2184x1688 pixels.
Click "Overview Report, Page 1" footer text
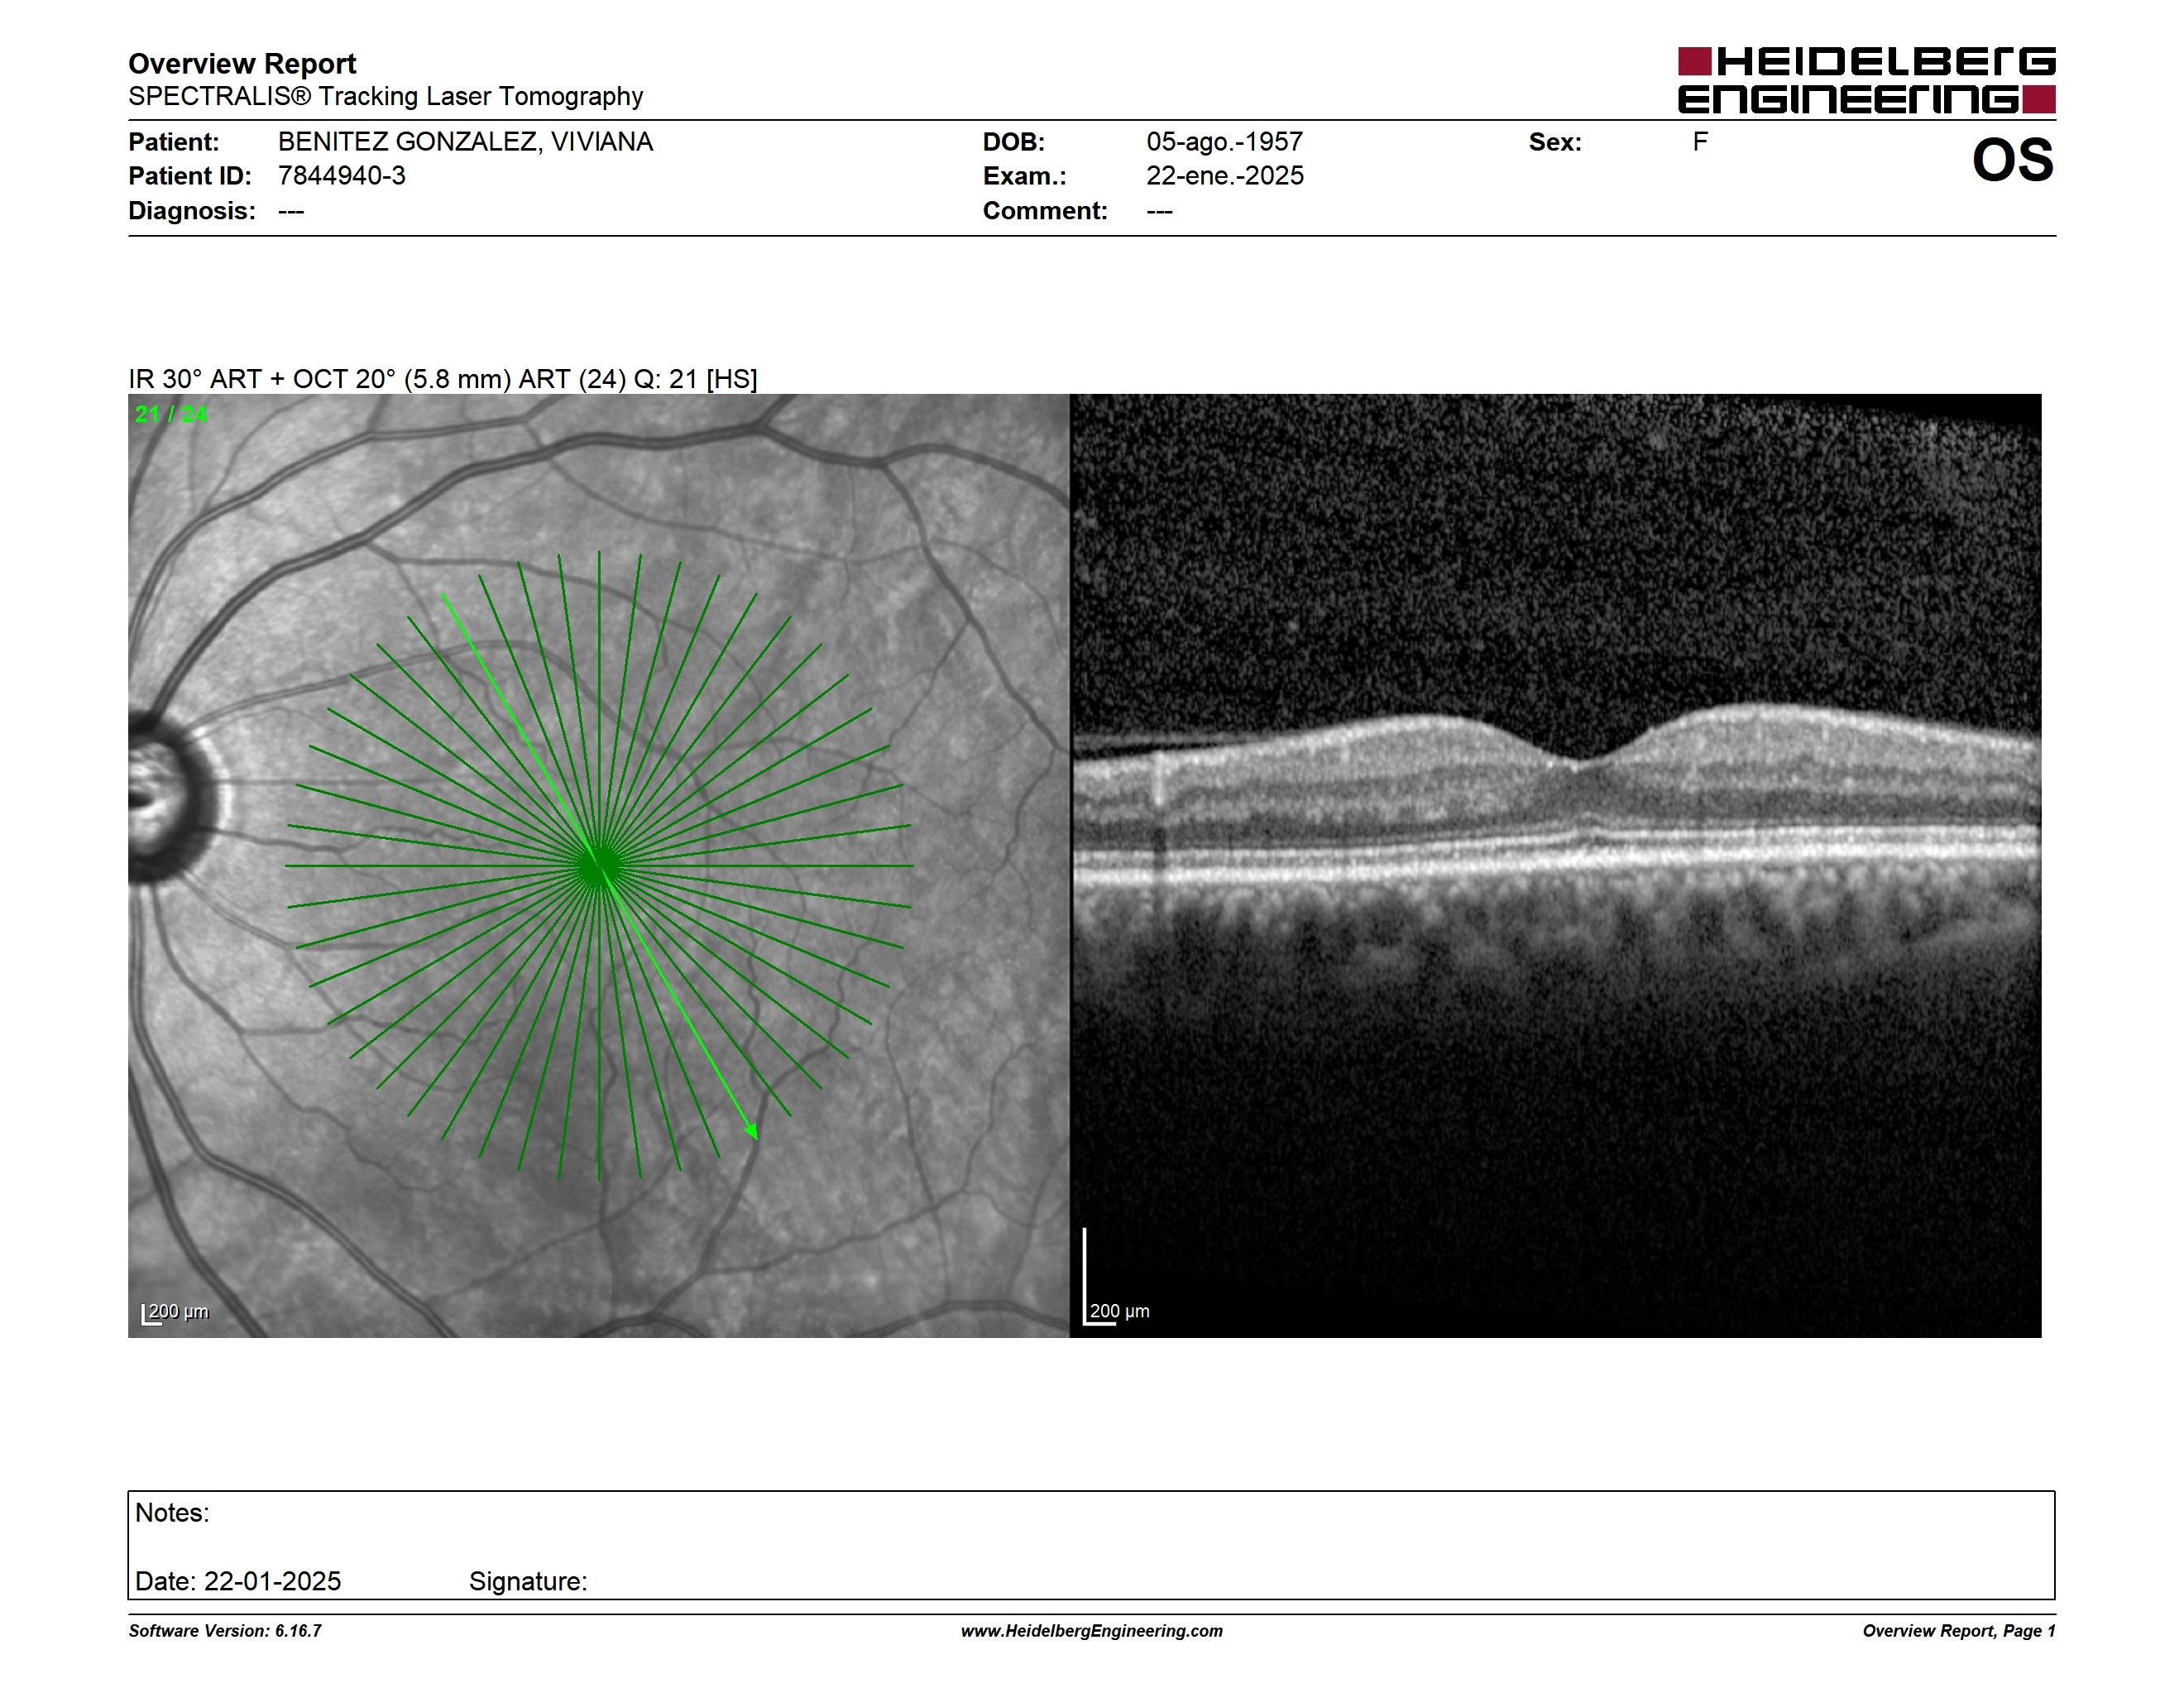(1959, 1631)
